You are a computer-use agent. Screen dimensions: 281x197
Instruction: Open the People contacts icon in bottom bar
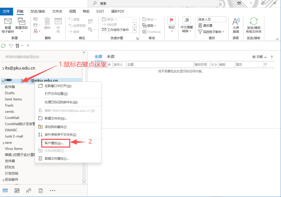(x=29, y=191)
